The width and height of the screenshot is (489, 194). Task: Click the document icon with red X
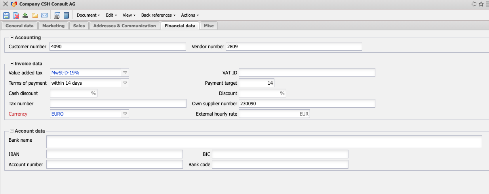coord(16,15)
